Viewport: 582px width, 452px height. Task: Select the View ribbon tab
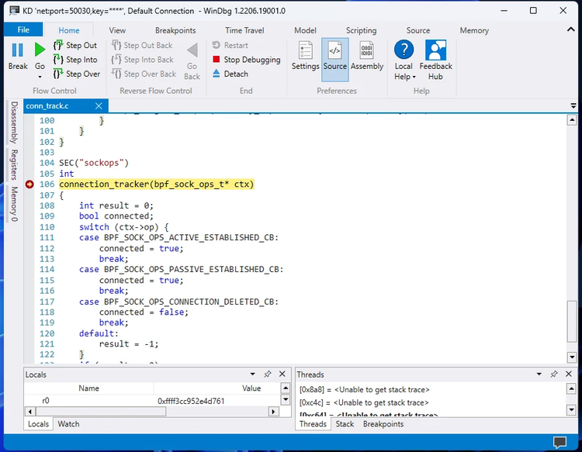(x=117, y=30)
